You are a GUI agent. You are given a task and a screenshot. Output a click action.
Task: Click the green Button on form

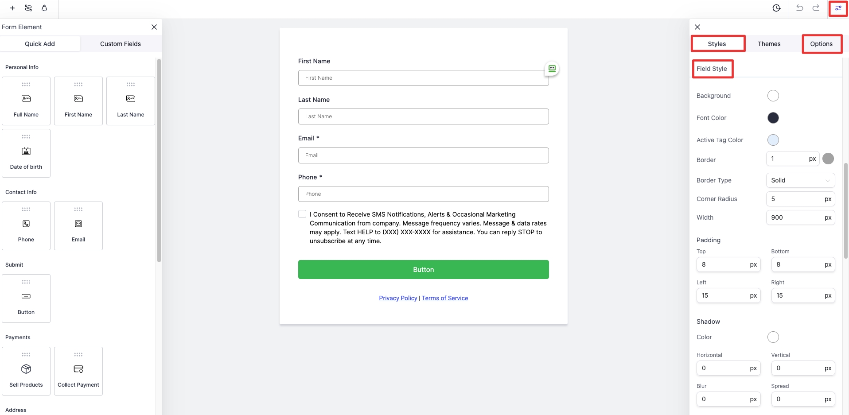pyautogui.click(x=423, y=269)
